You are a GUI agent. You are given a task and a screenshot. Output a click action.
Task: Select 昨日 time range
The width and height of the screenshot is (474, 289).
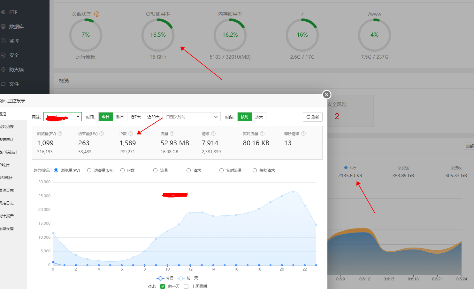coord(120,117)
